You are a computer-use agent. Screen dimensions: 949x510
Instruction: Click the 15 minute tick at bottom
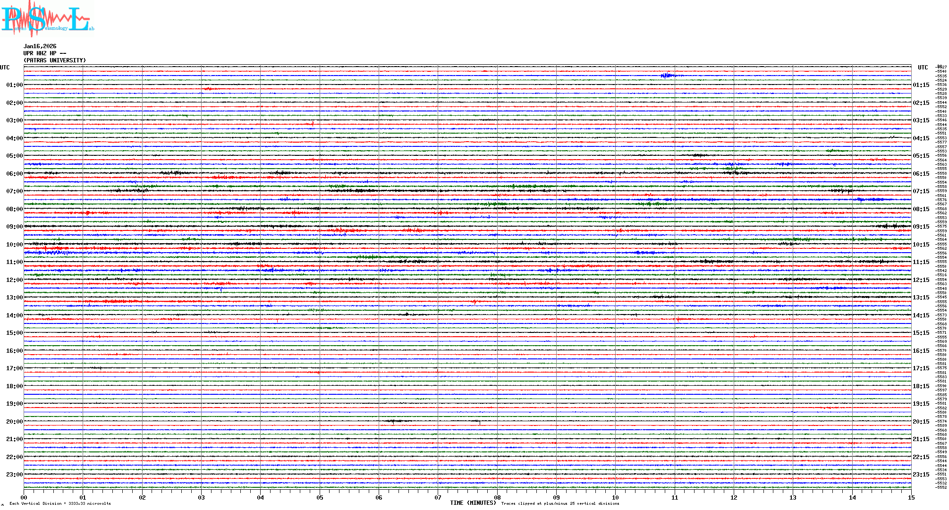tap(911, 498)
